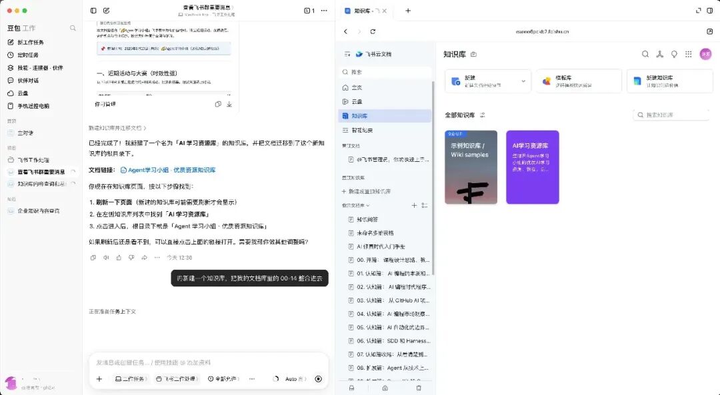Go back in the embedded browser
This screenshot has height=395, width=720.
coord(346,32)
